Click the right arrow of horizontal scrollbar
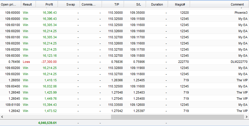249x126 pixels. 246,117
